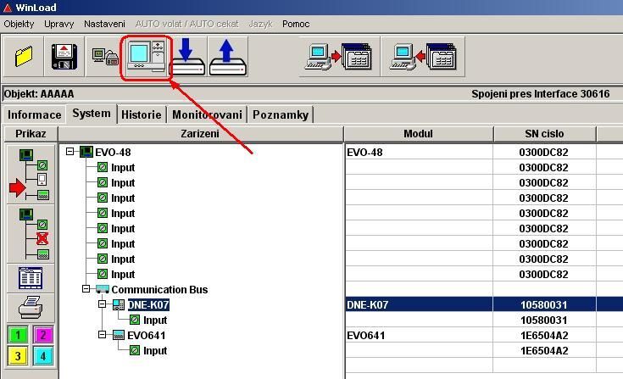
Task: Select DNE-K07 in the device tree
Action: 147,305
